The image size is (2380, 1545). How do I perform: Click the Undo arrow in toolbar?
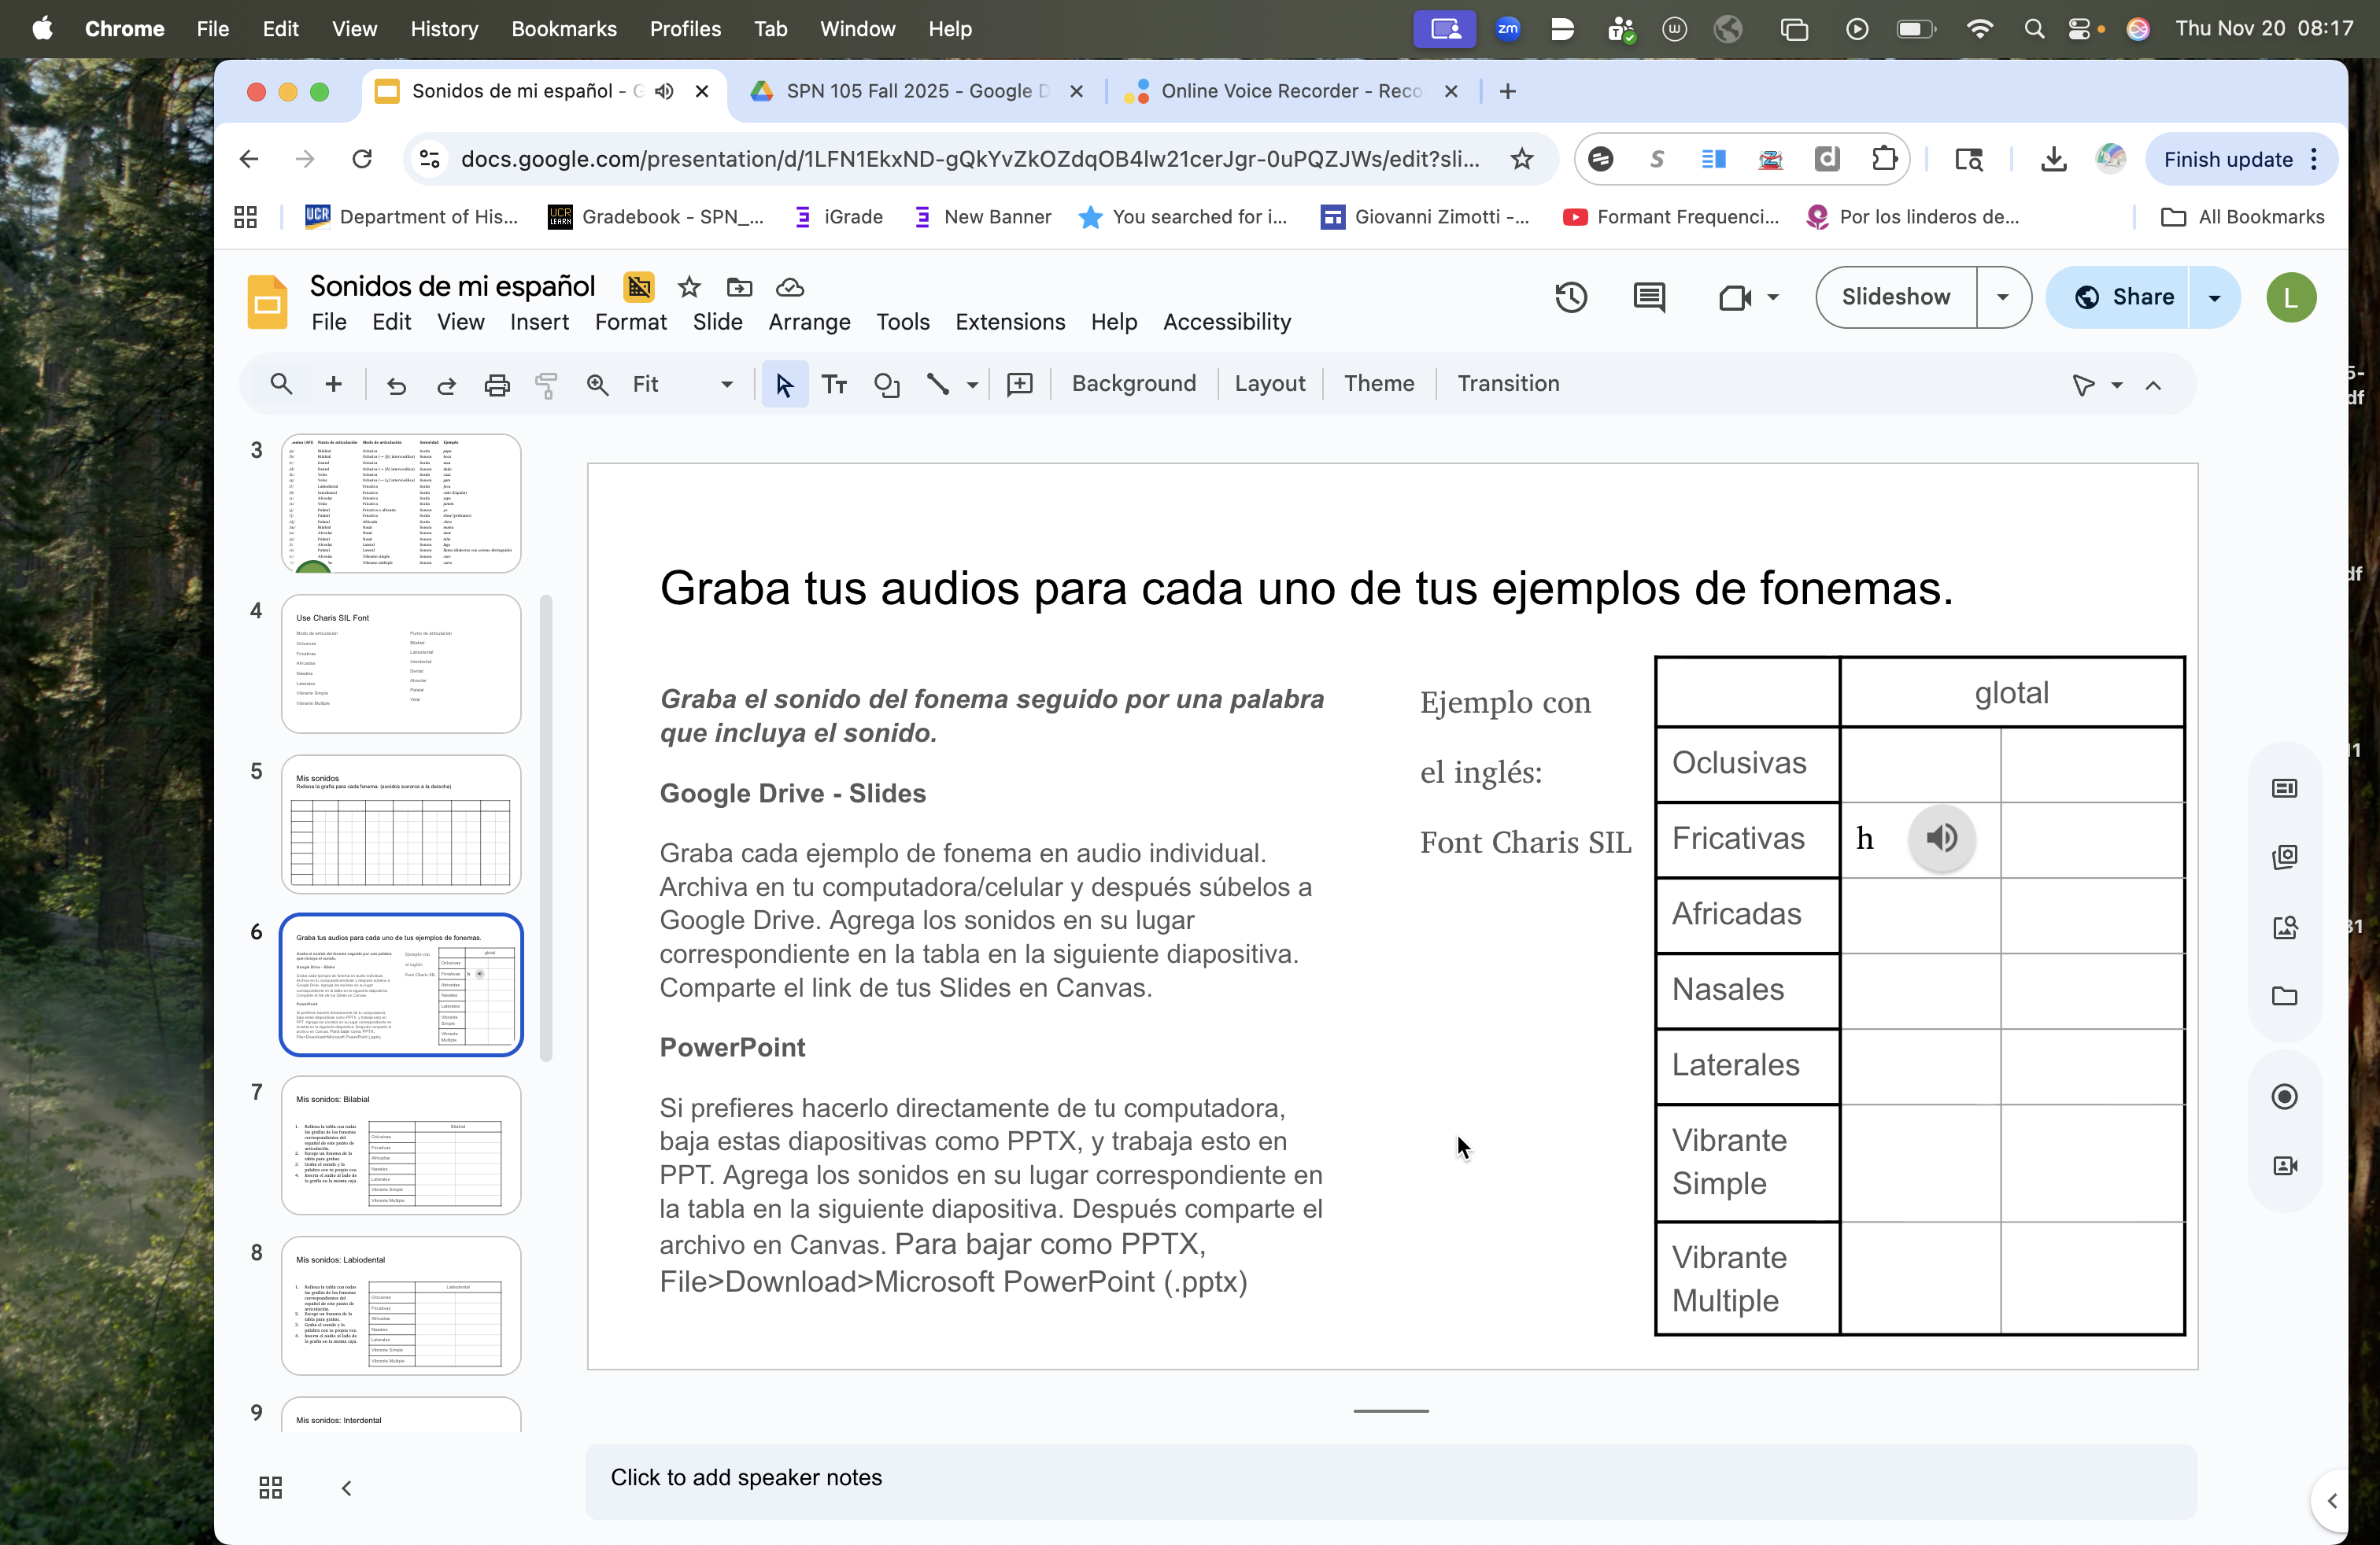click(396, 385)
